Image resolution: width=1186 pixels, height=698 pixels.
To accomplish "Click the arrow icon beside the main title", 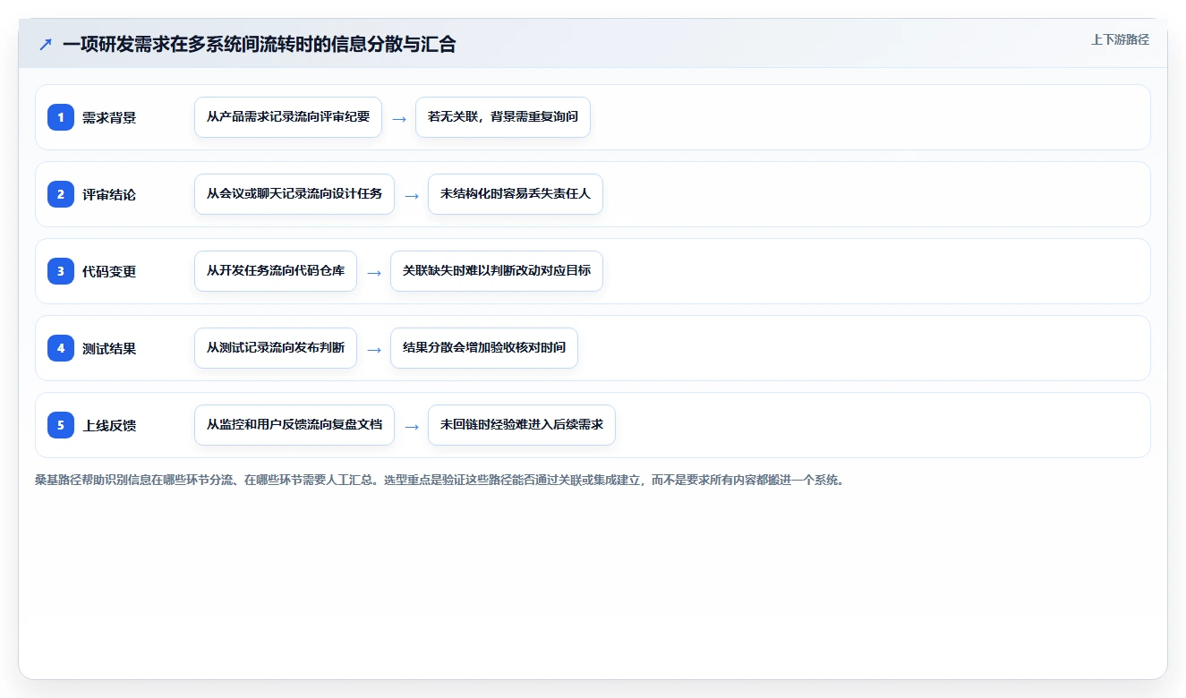I will pyautogui.click(x=45, y=44).
